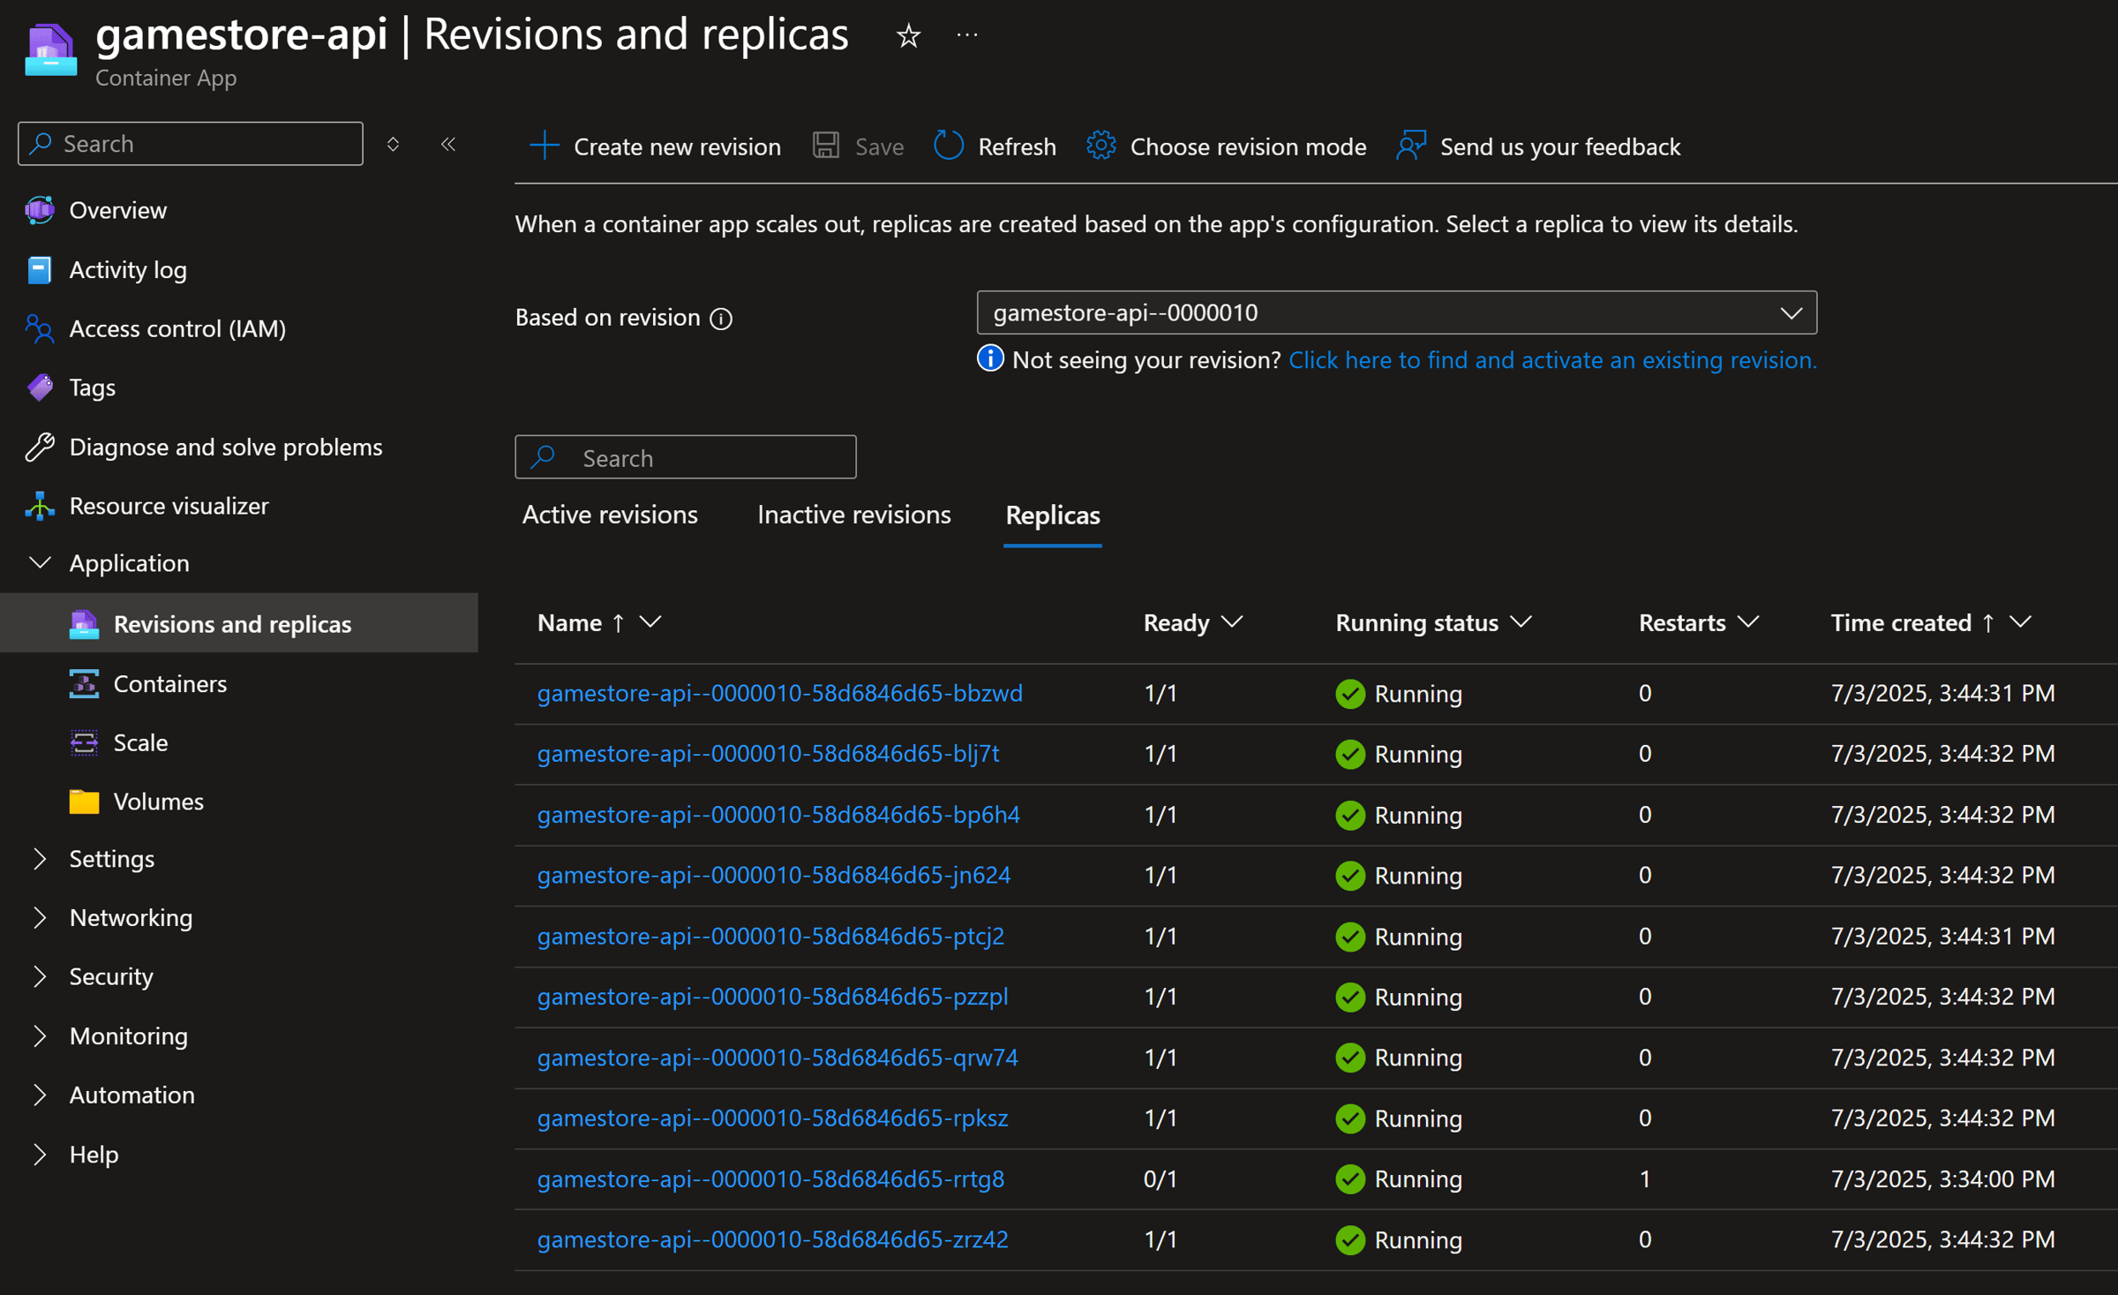The height and width of the screenshot is (1295, 2118).
Task: Open the Running status column chevron
Action: coord(1521,622)
